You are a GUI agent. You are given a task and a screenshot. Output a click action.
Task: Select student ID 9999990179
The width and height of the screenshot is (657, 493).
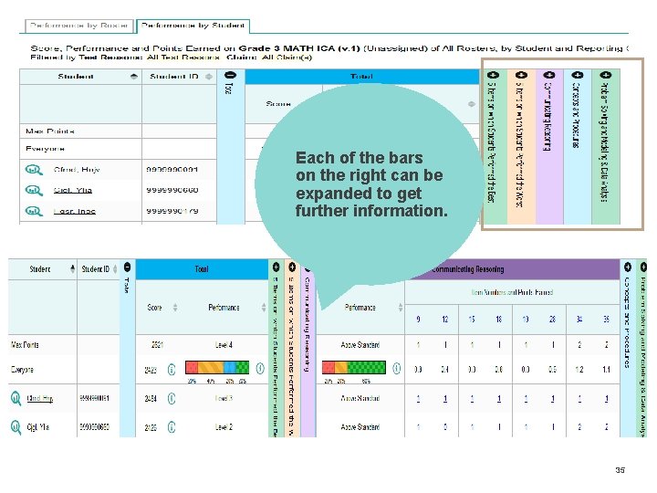pos(172,211)
